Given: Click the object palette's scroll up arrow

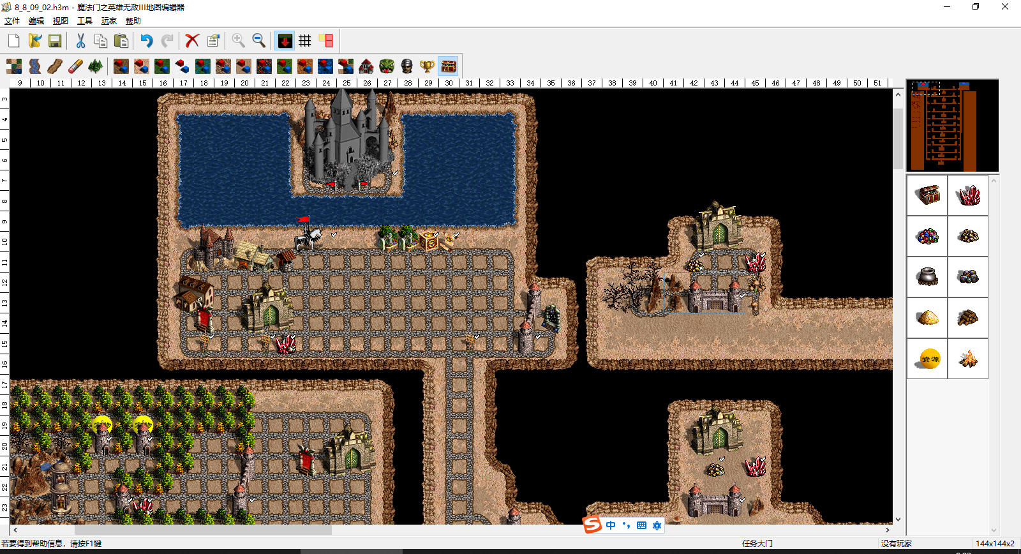Looking at the screenshot, I should coord(994,181).
